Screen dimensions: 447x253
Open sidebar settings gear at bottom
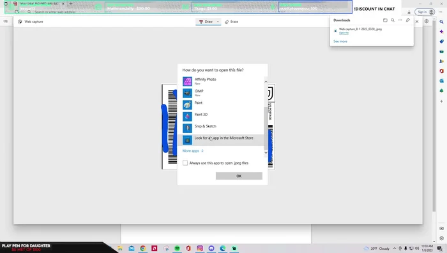(x=442, y=238)
